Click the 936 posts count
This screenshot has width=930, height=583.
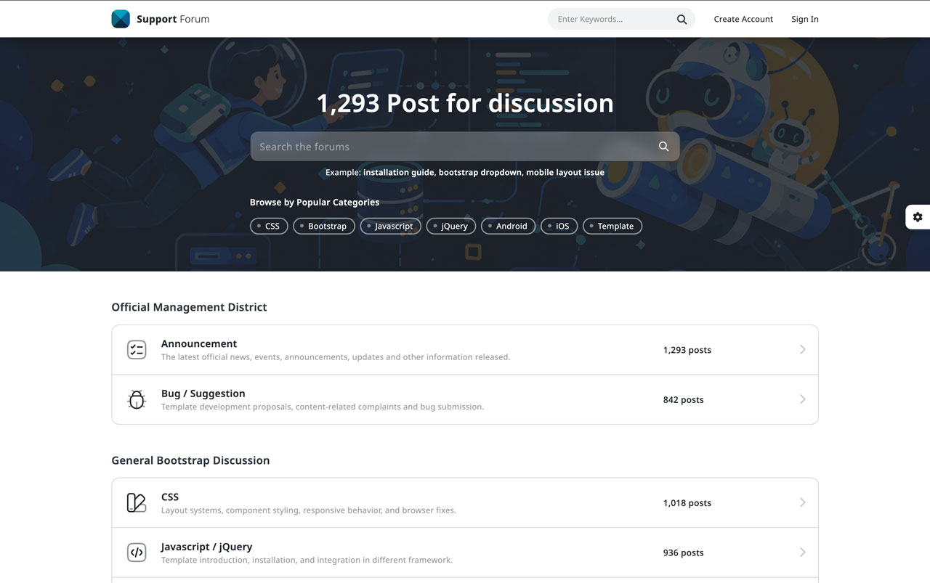click(684, 553)
